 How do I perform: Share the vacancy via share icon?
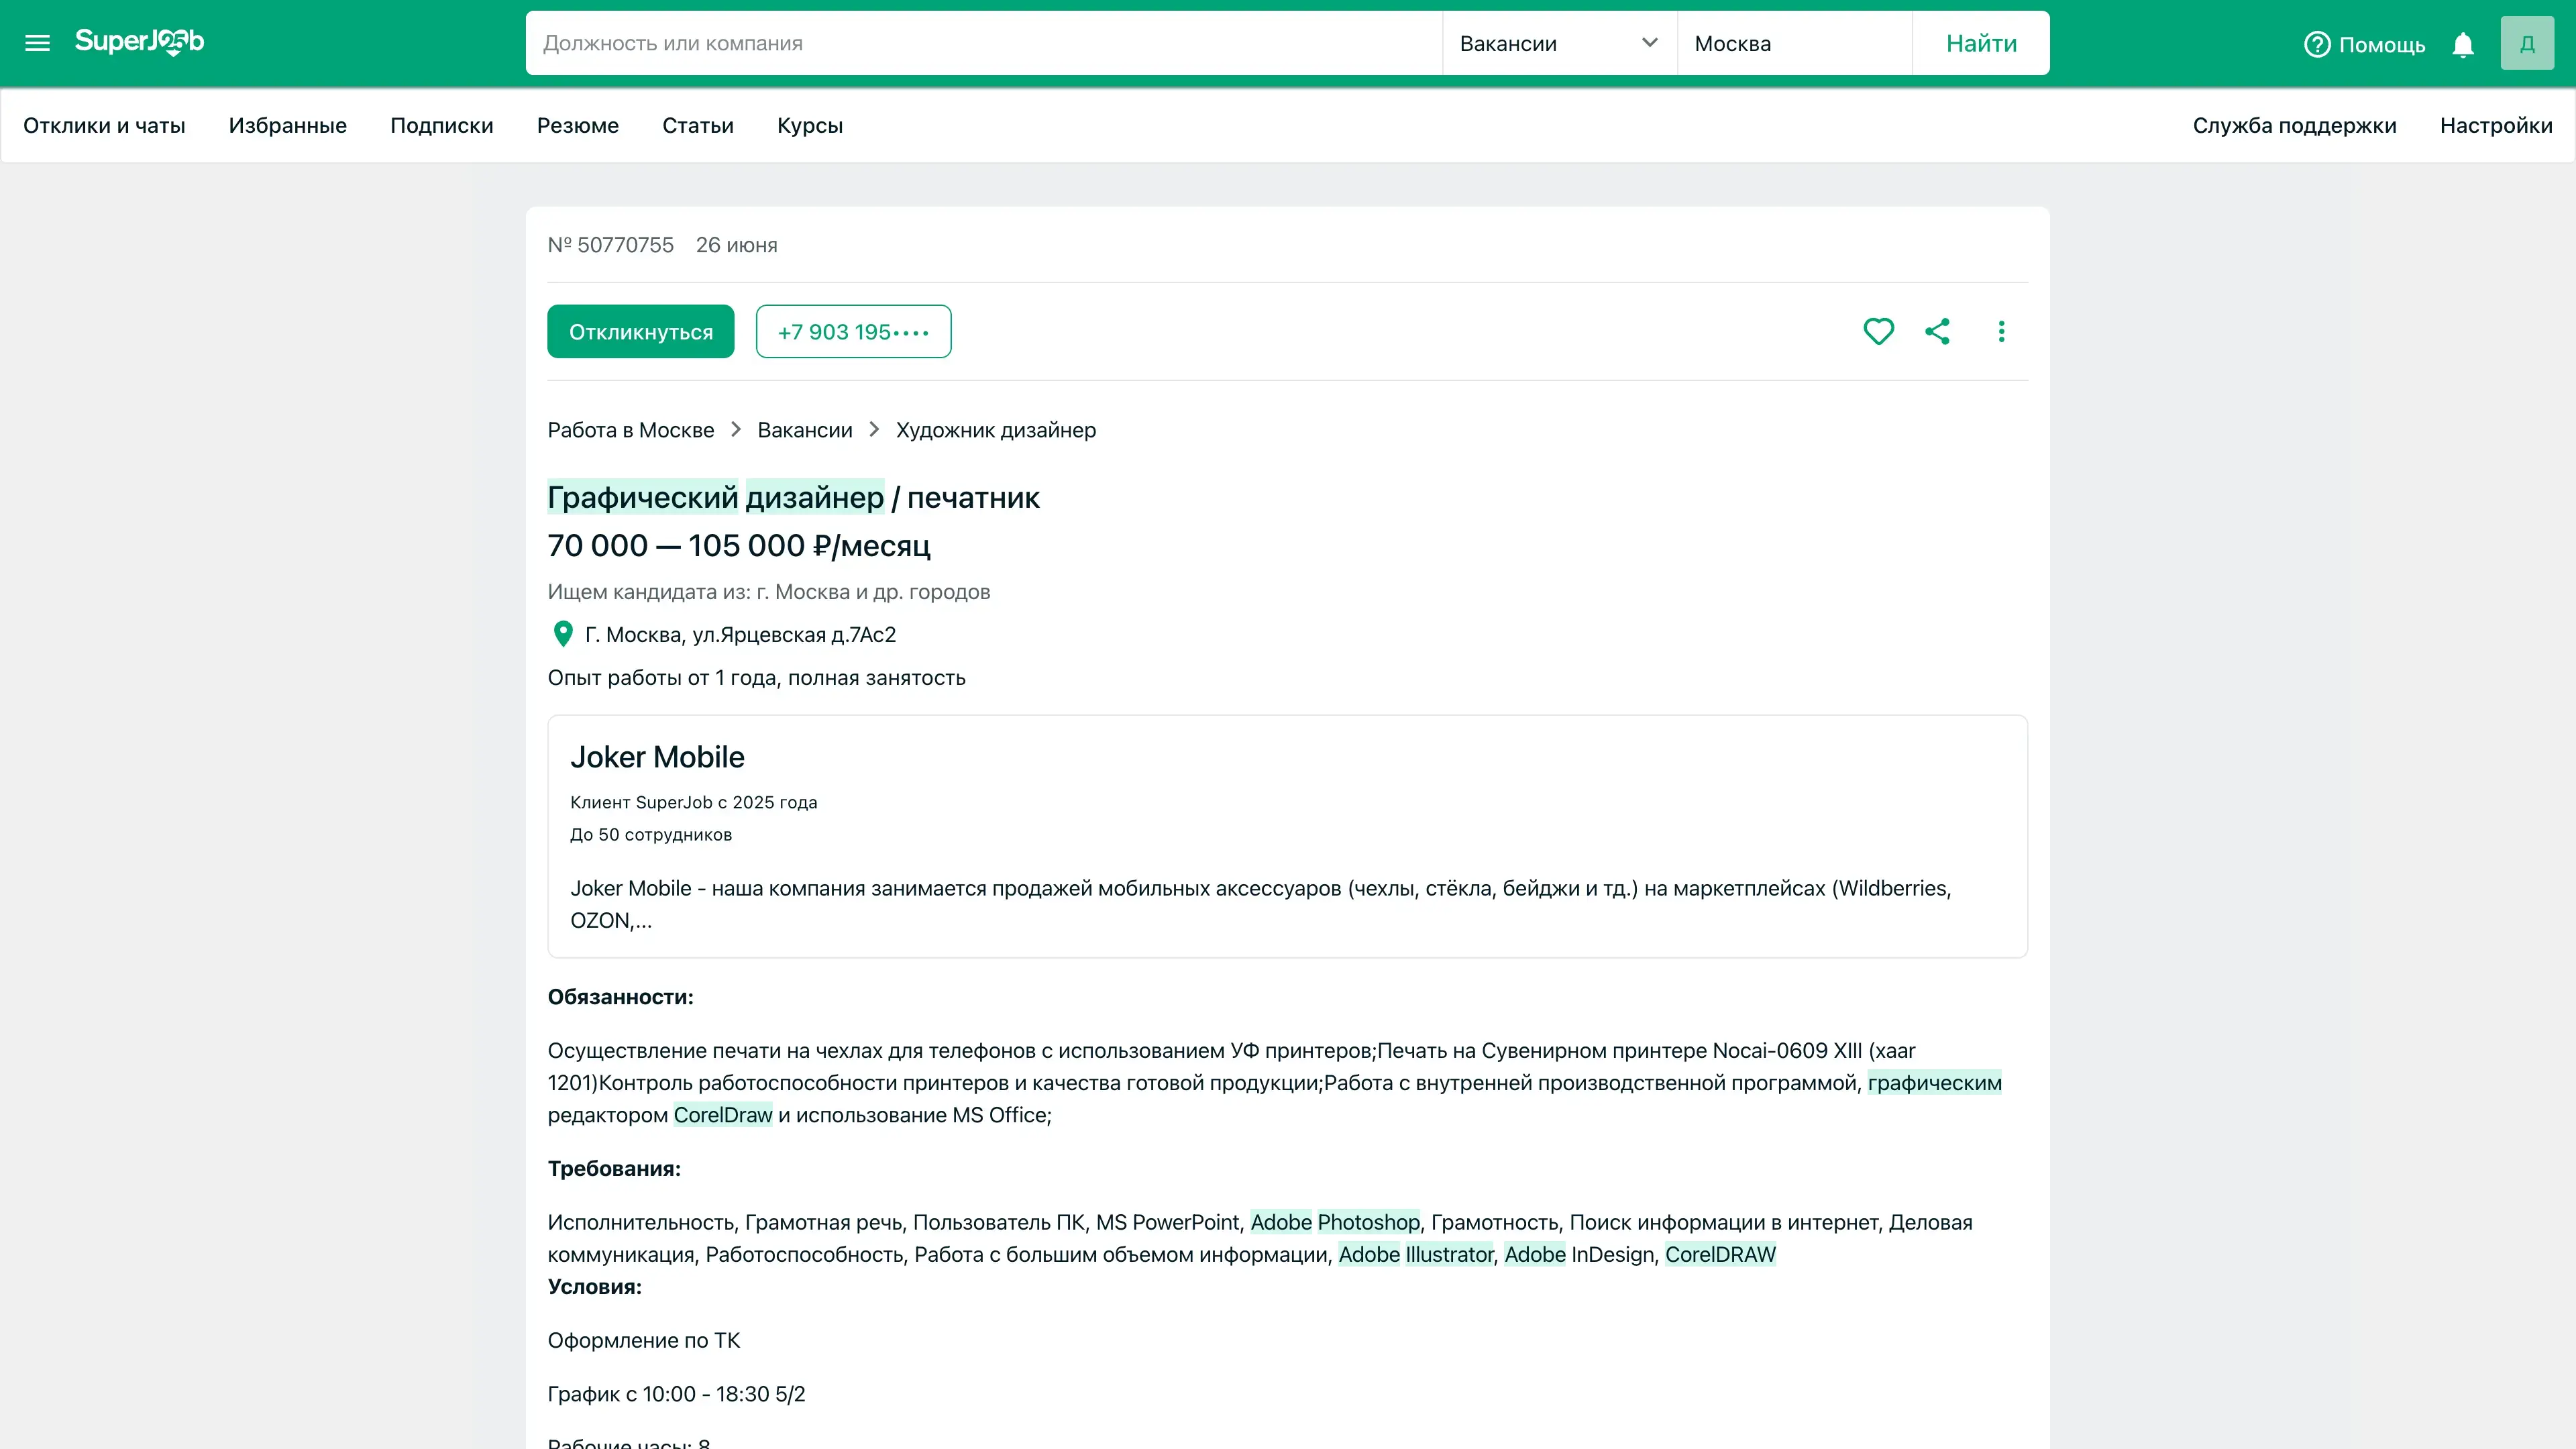click(1937, 331)
